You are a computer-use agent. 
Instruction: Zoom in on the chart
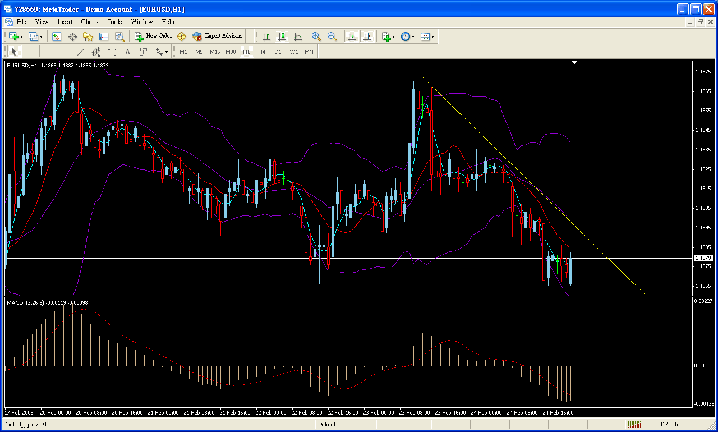tap(316, 36)
